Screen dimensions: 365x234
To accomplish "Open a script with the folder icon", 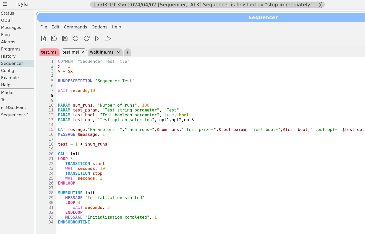I will (54, 38).
